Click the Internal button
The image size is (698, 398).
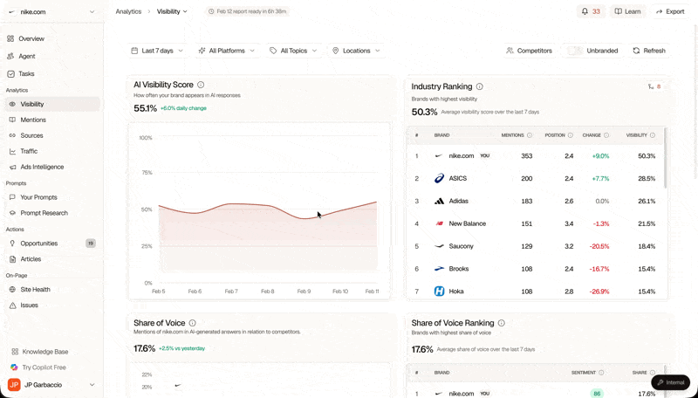click(670, 382)
